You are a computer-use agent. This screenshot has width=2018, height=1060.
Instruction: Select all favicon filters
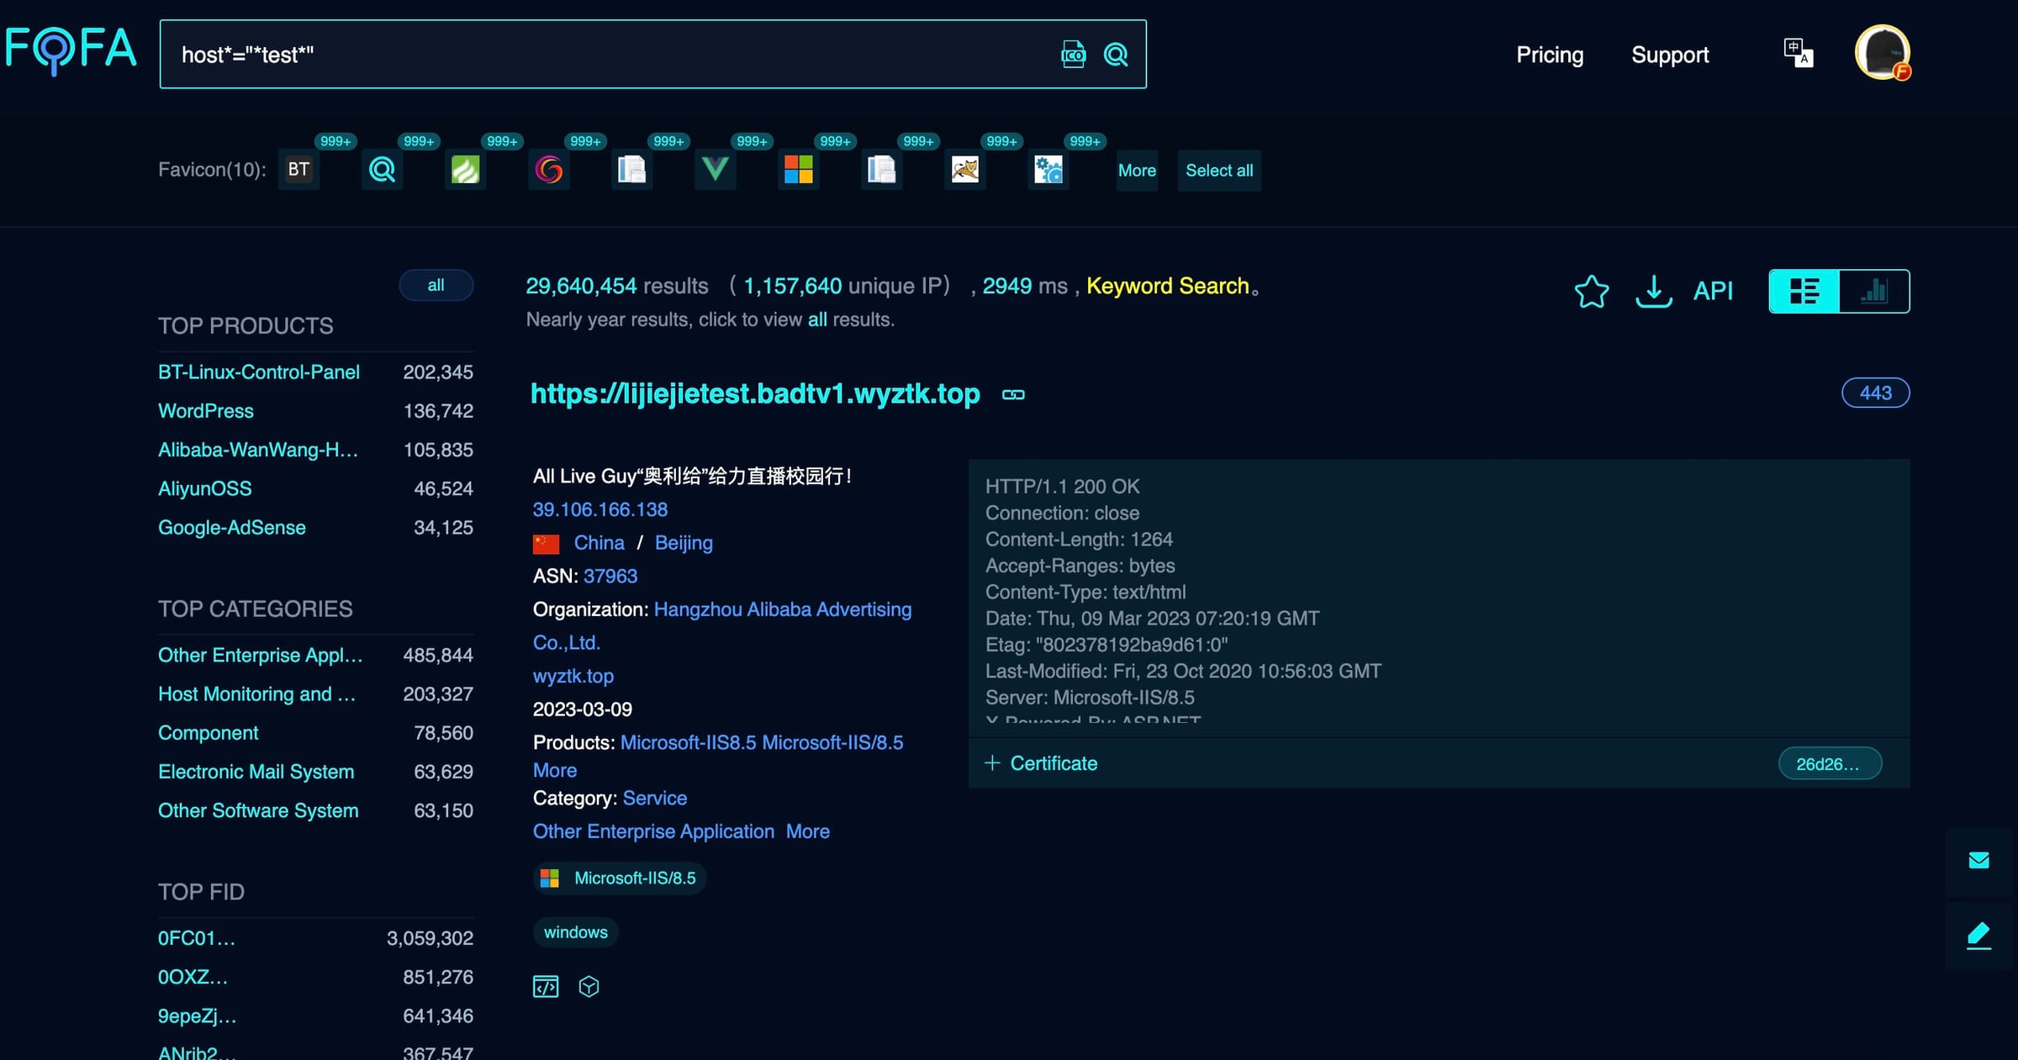pyautogui.click(x=1219, y=170)
